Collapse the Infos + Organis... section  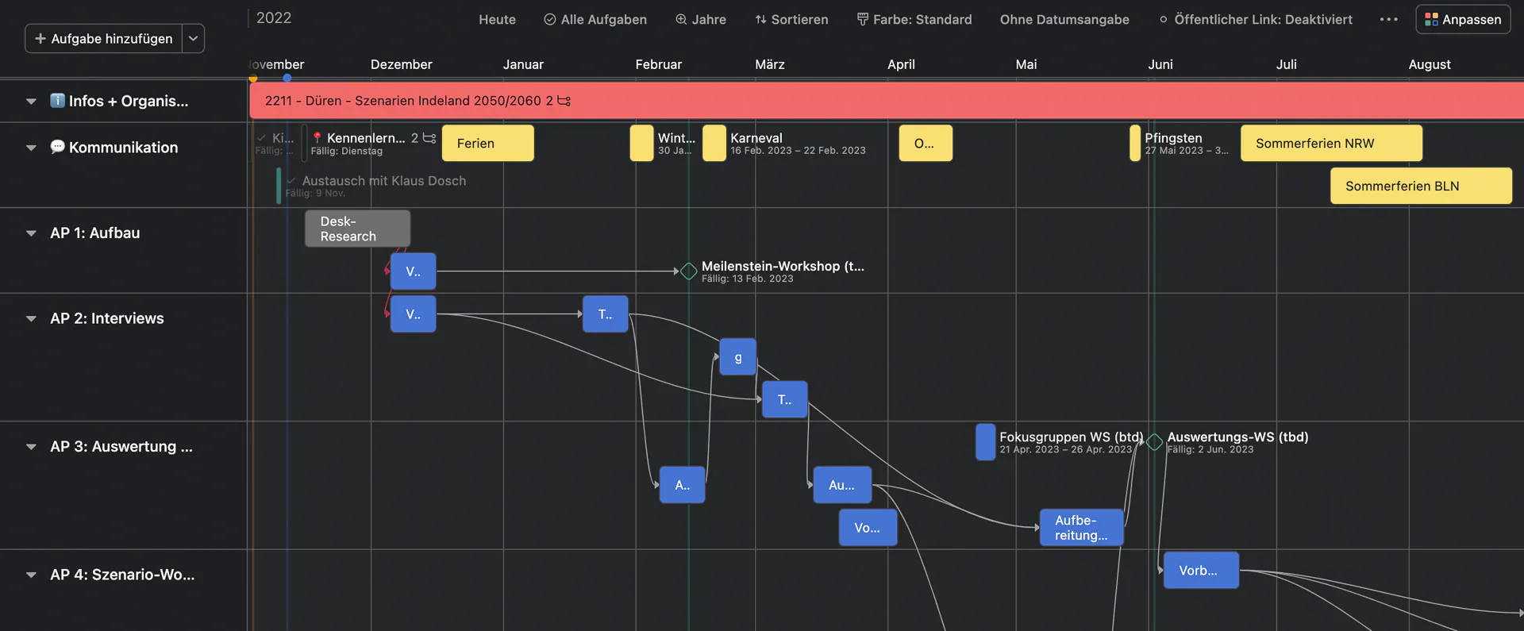(x=31, y=102)
